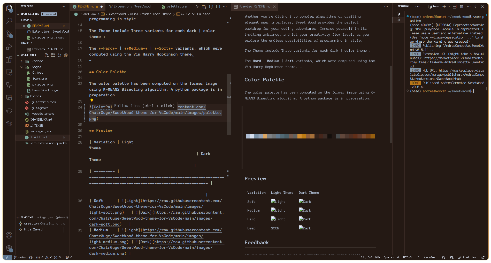Open terminal launch profile dropdown arrow

coord(449,6)
